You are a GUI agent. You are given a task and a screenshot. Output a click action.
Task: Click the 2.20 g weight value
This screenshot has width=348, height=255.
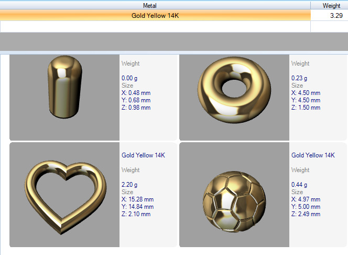(x=129, y=185)
